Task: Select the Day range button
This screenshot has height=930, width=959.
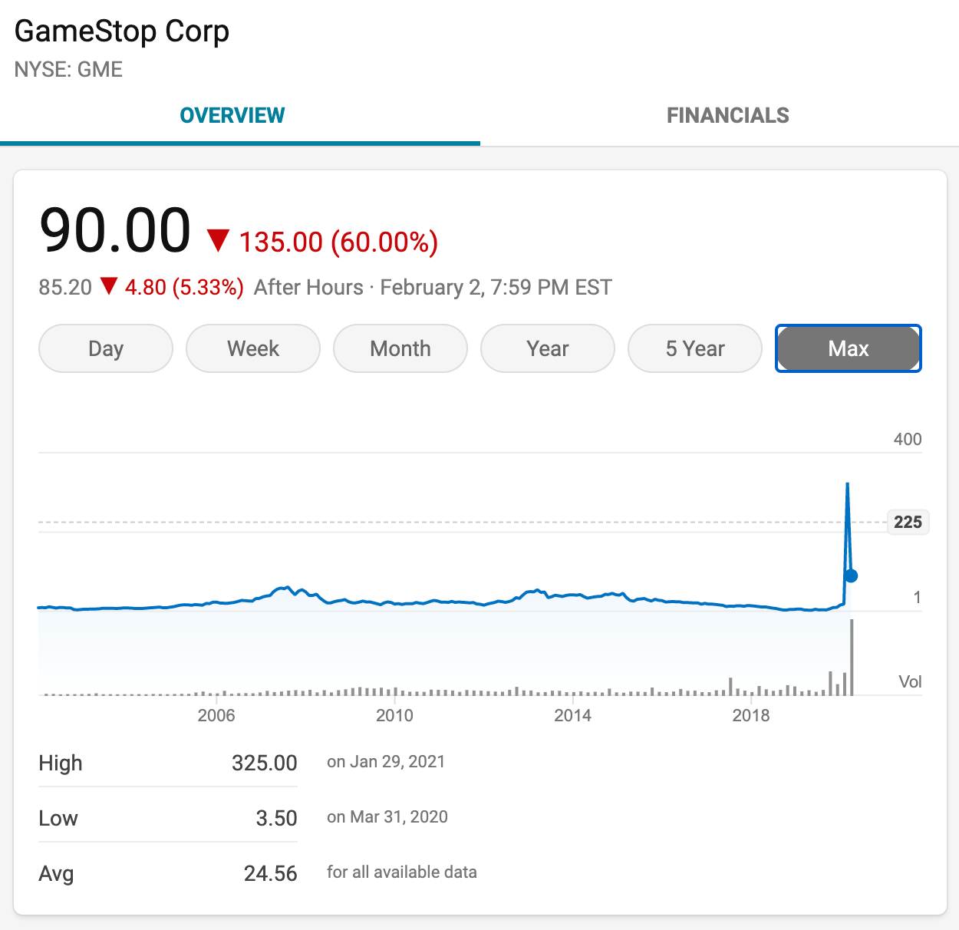Action: coord(106,348)
